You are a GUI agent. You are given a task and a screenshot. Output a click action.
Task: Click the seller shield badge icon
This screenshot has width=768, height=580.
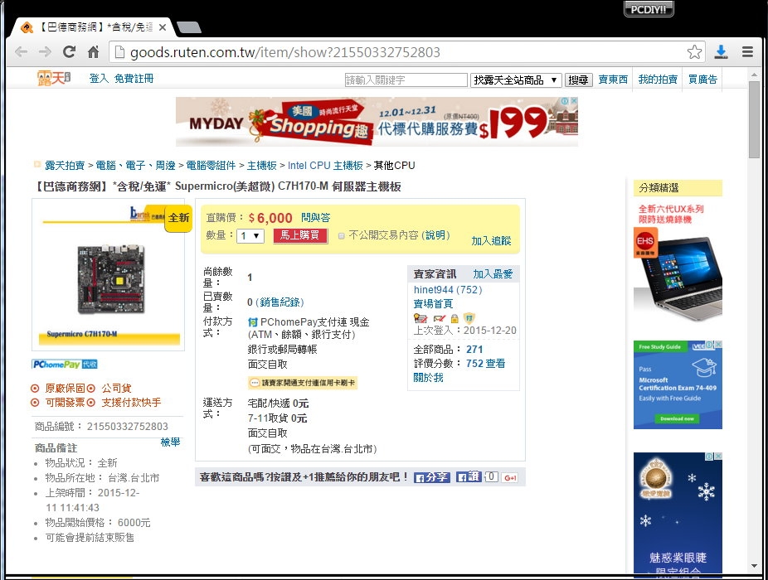coord(469,318)
